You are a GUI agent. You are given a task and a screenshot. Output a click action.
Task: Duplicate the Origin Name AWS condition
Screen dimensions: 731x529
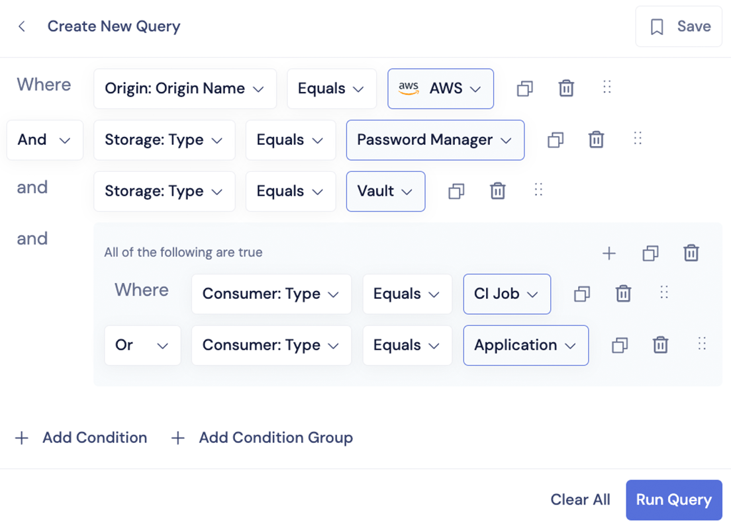(x=525, y=89)
